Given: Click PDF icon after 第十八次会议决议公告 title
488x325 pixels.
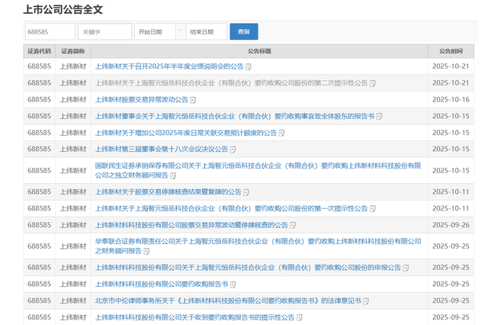Looking at the screenshot, I should click(233, 150).
